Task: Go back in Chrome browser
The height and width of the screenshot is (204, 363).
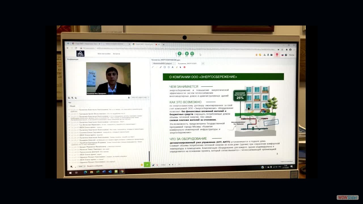Action: pos(67,48)
